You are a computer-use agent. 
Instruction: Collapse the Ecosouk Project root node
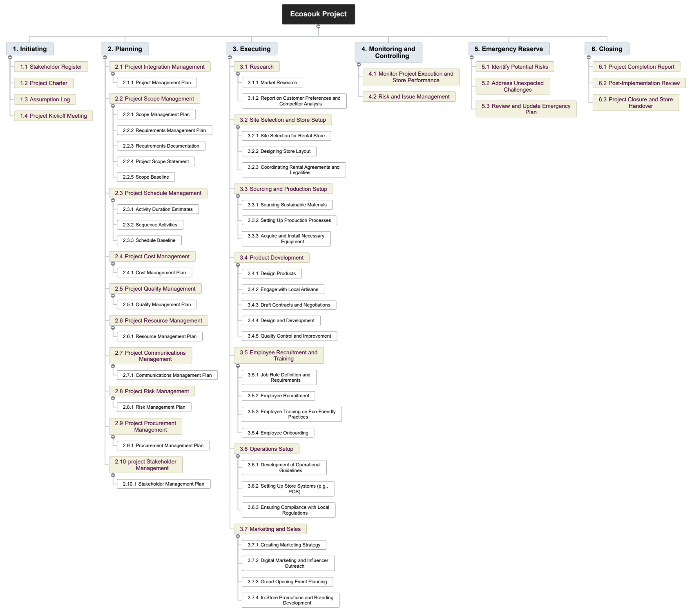318,27
